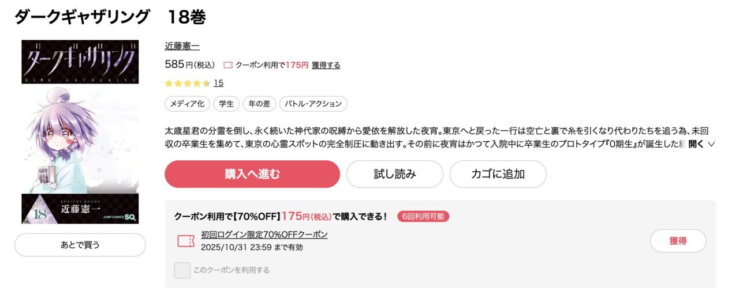Viewport: 739px width, 302px height.
Task: Click the coupon ticket icon beside the price
Action: point(228,65)
